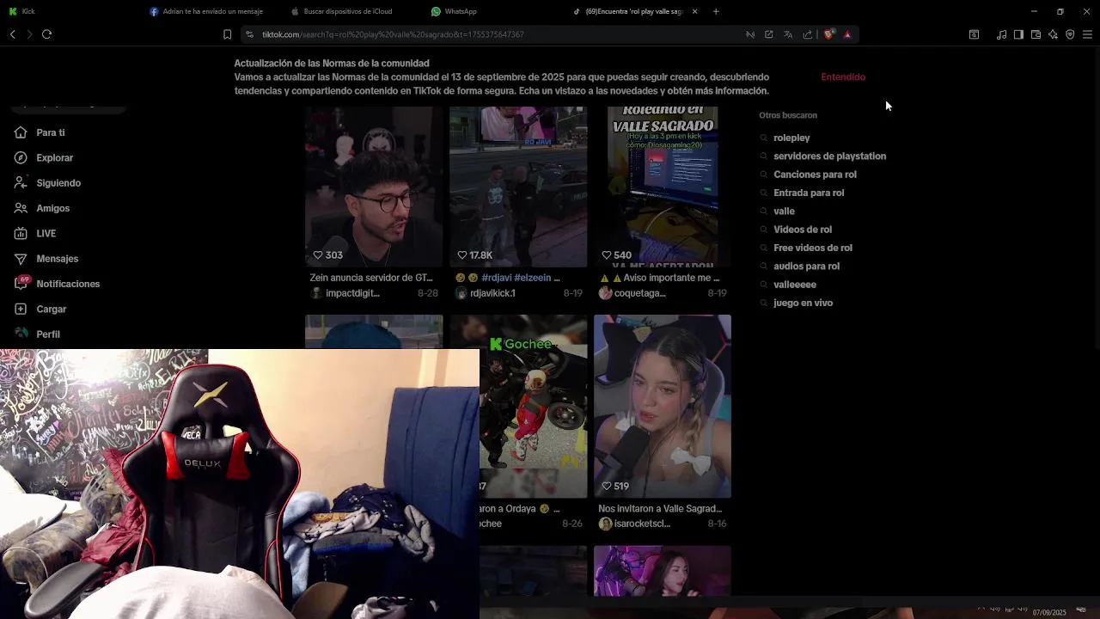
Task: Open the Perfil page
Action: click(48, 334)
